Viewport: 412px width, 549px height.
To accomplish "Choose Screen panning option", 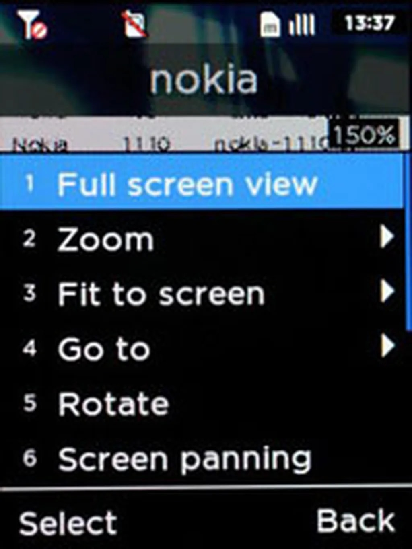I will pyautogui.click(x=201, y=459).
